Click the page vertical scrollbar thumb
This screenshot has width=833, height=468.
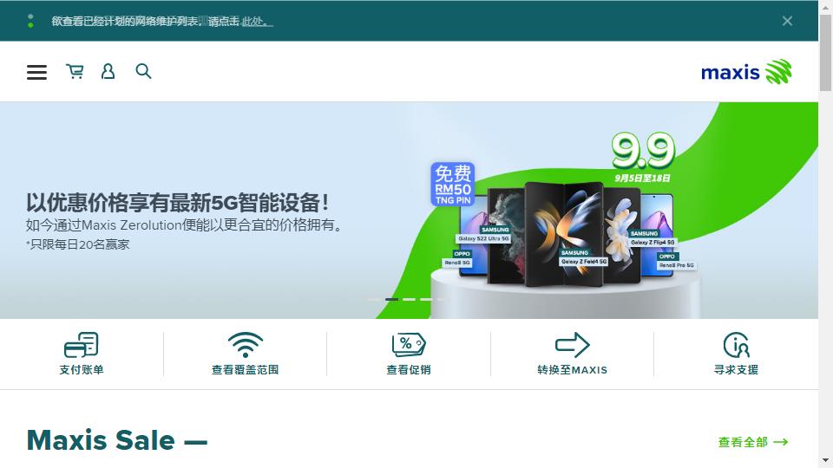pos(825,53)
